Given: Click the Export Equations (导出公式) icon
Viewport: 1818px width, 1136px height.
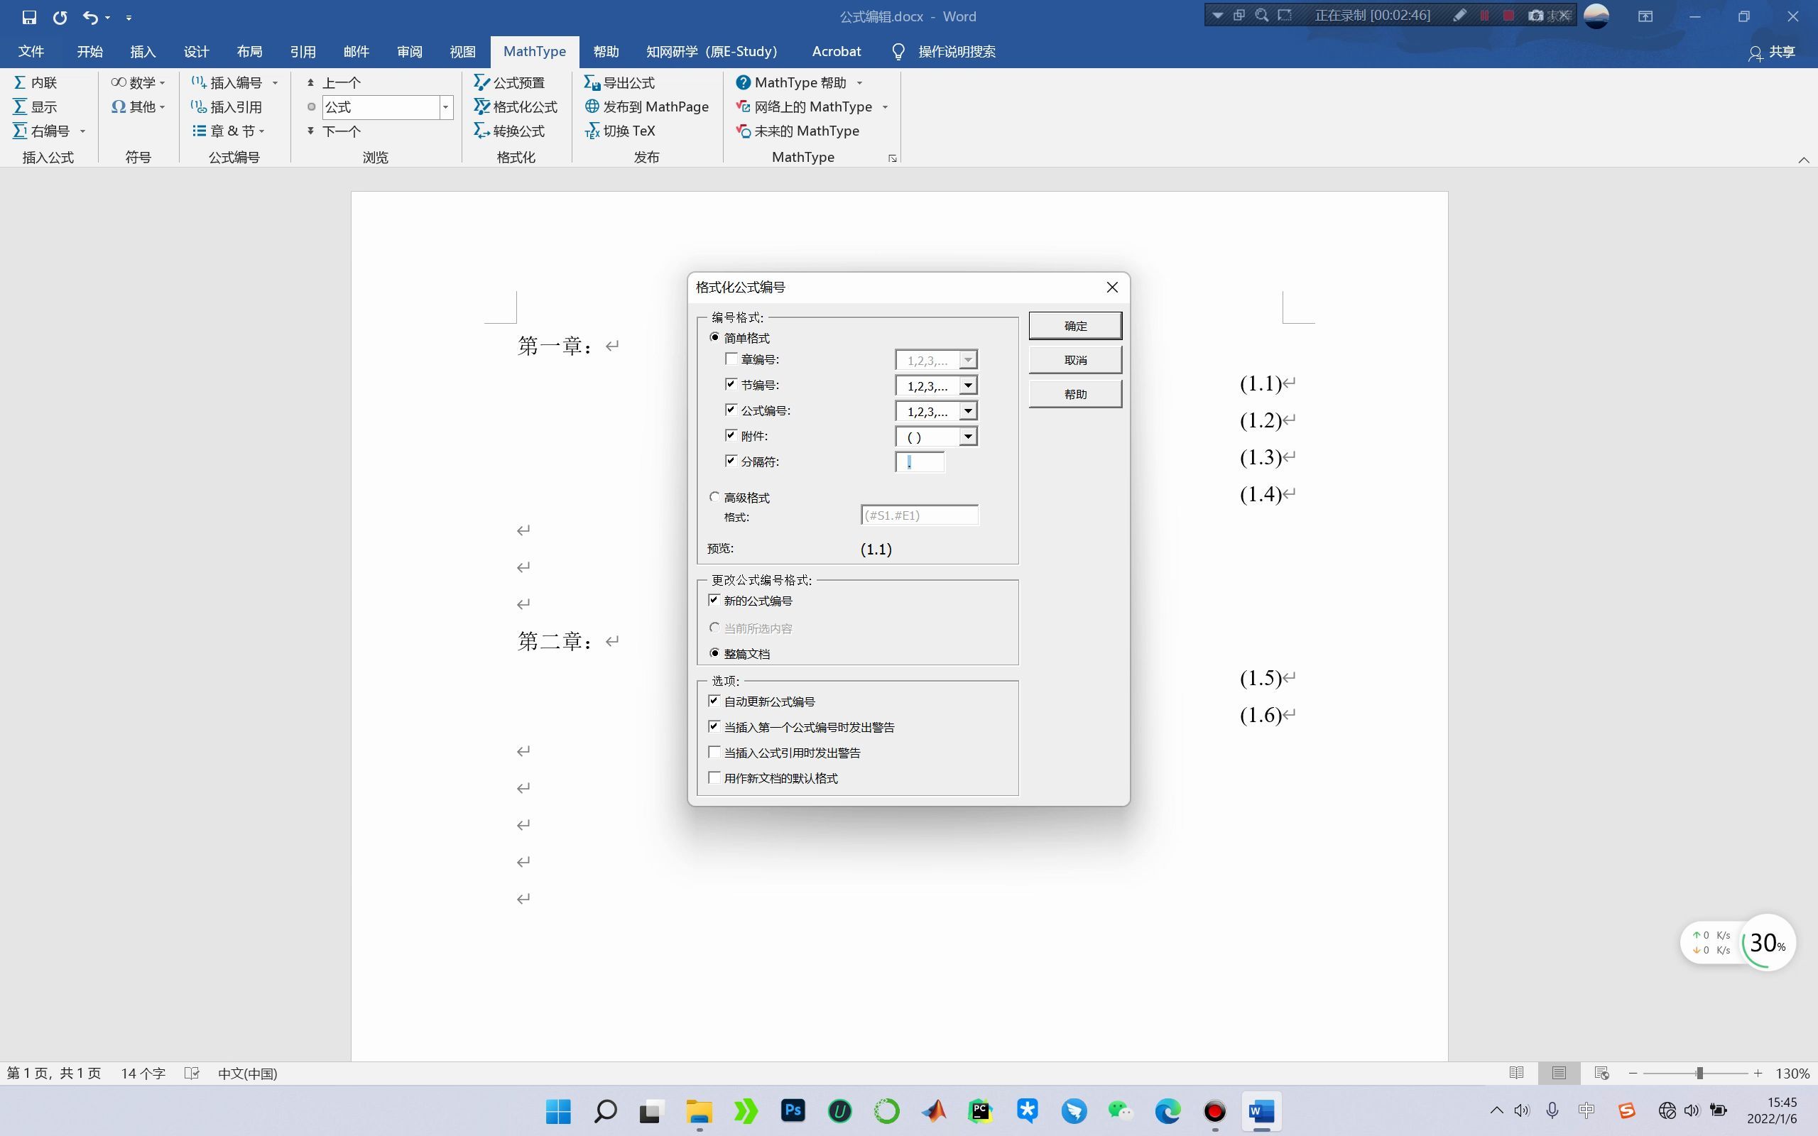Looking at the screenshot, I should (x=592, y=82).
